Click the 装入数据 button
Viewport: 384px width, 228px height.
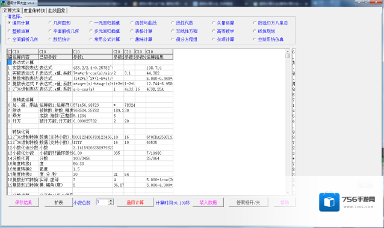pyautogui.click(x=208, y=202)
